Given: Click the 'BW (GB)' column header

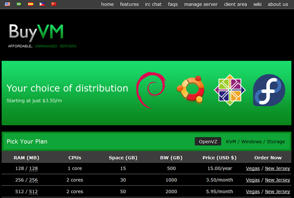Looking at the screenshot, I should click(171, 158).
